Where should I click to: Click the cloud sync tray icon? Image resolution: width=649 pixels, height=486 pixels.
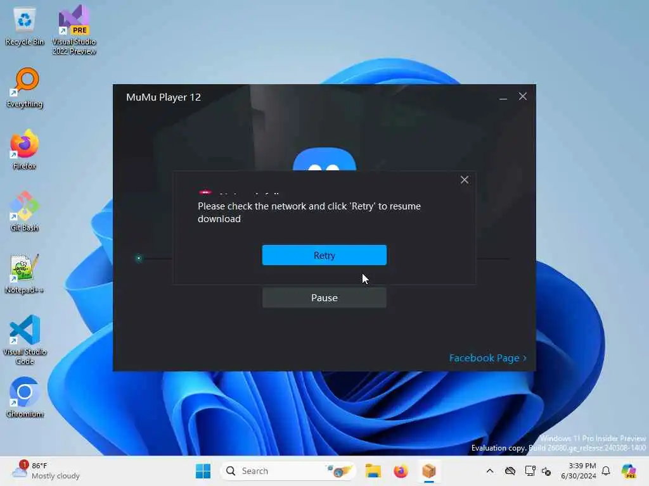click(x=510, y=471)
